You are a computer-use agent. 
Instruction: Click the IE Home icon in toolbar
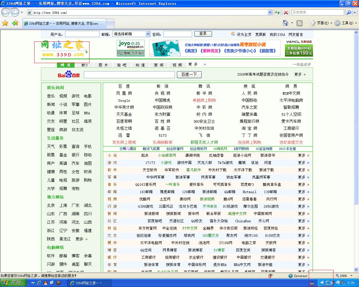point(286,23)
